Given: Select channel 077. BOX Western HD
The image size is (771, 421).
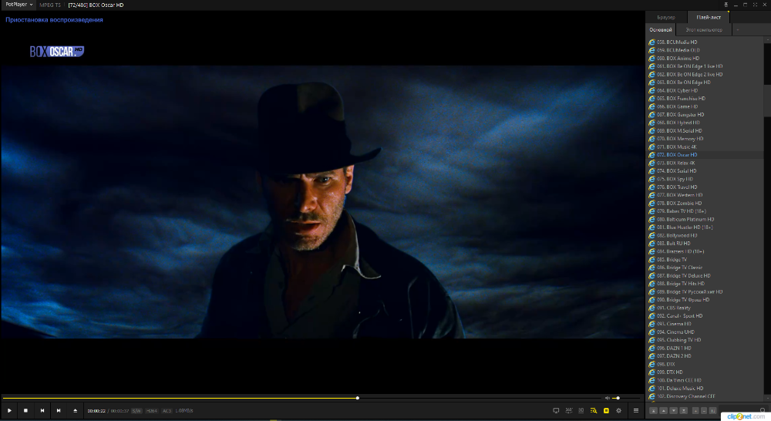Looking at the screenshot, I should [705, 195].
